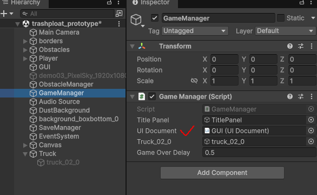This screenshot has height=195, width=317.
Task: Open the GameObject icon picker
Action: tap(137, 21)
